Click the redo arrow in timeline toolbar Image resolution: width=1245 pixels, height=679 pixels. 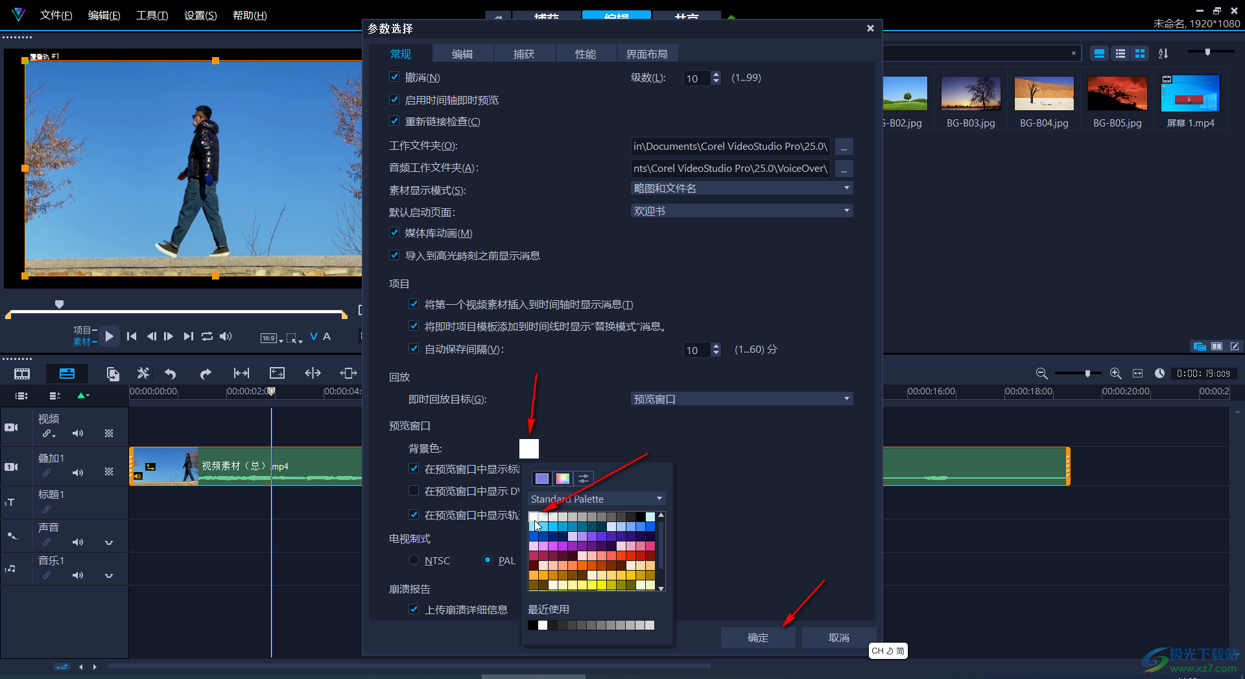click(206, 374)
